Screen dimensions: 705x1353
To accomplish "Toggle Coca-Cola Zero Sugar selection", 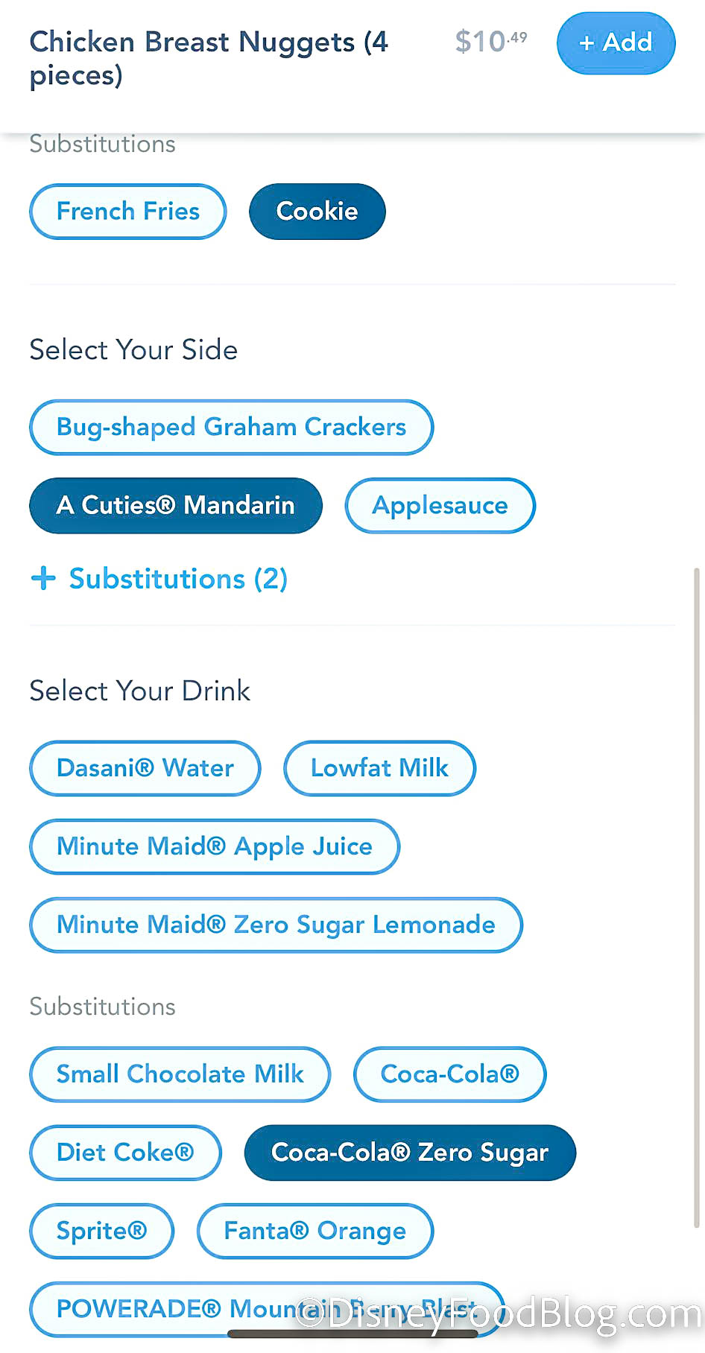I will [410, 1153].
